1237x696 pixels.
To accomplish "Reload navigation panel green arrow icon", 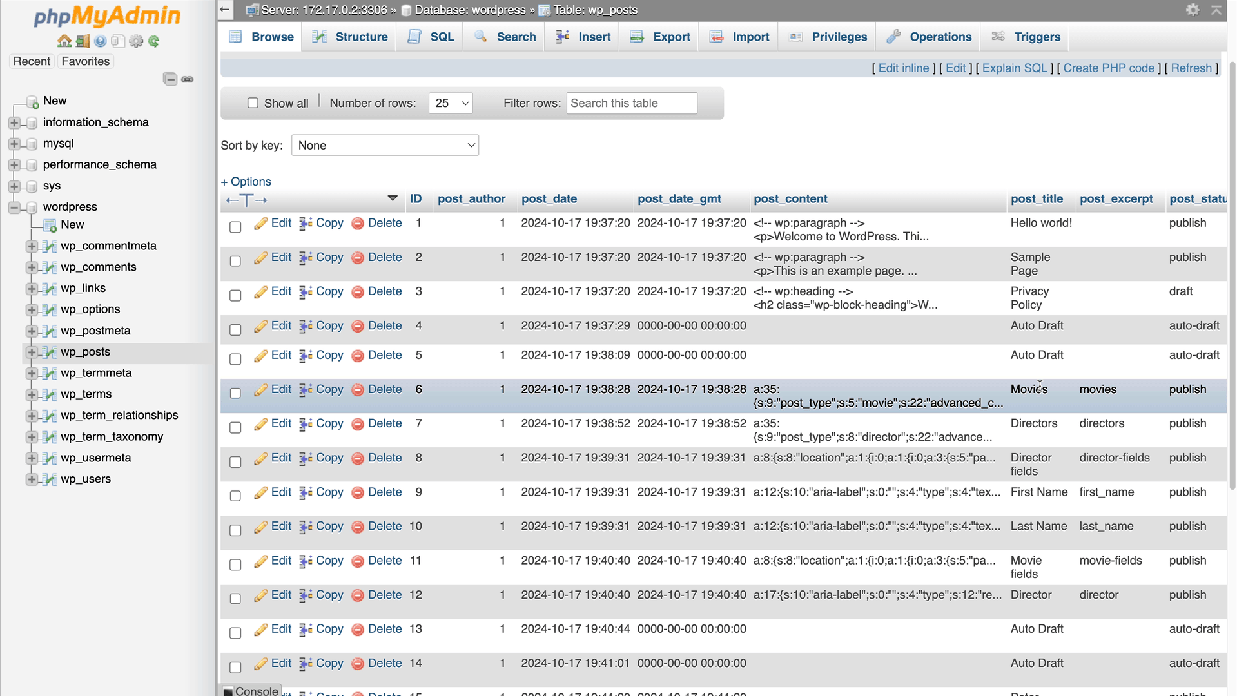I will pos(153,41).
